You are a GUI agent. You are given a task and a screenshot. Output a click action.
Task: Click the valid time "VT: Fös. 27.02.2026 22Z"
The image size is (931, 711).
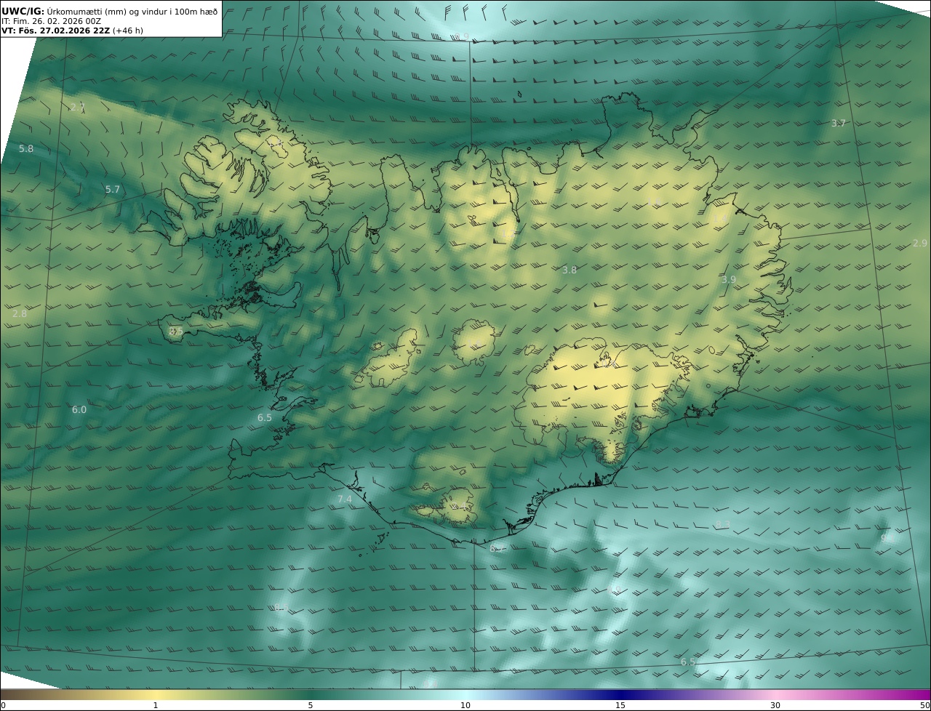(56, 31)
